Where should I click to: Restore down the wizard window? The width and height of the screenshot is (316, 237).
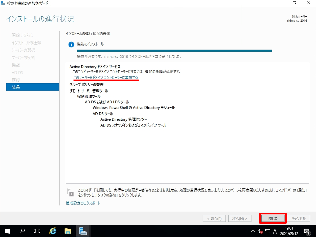coord(294,3)
